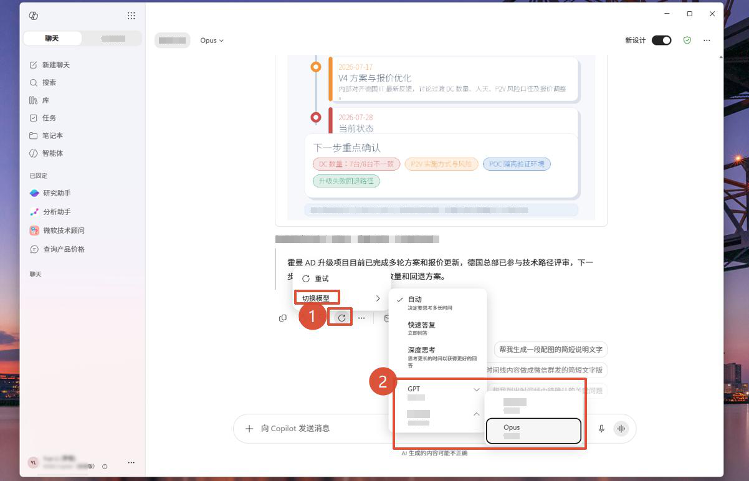This screenshot has width=749, height=481.
Task: Collapse the blurred model group below GPT
Action: pos(477,414)
